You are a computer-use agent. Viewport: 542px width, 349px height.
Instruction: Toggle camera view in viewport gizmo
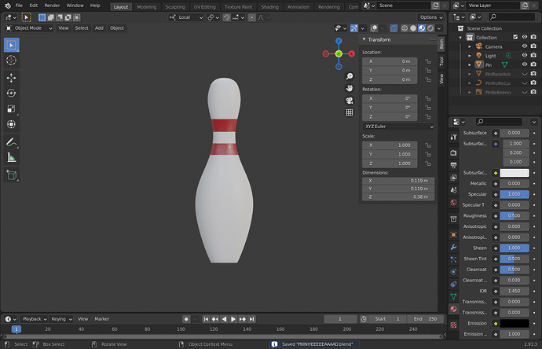349,100
